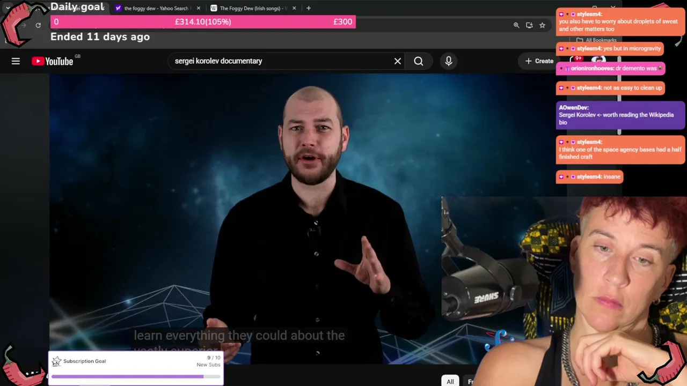This screenshot has height=386, width=687.
Task: Clear the YouTube search box text
Action: (398, 61)
